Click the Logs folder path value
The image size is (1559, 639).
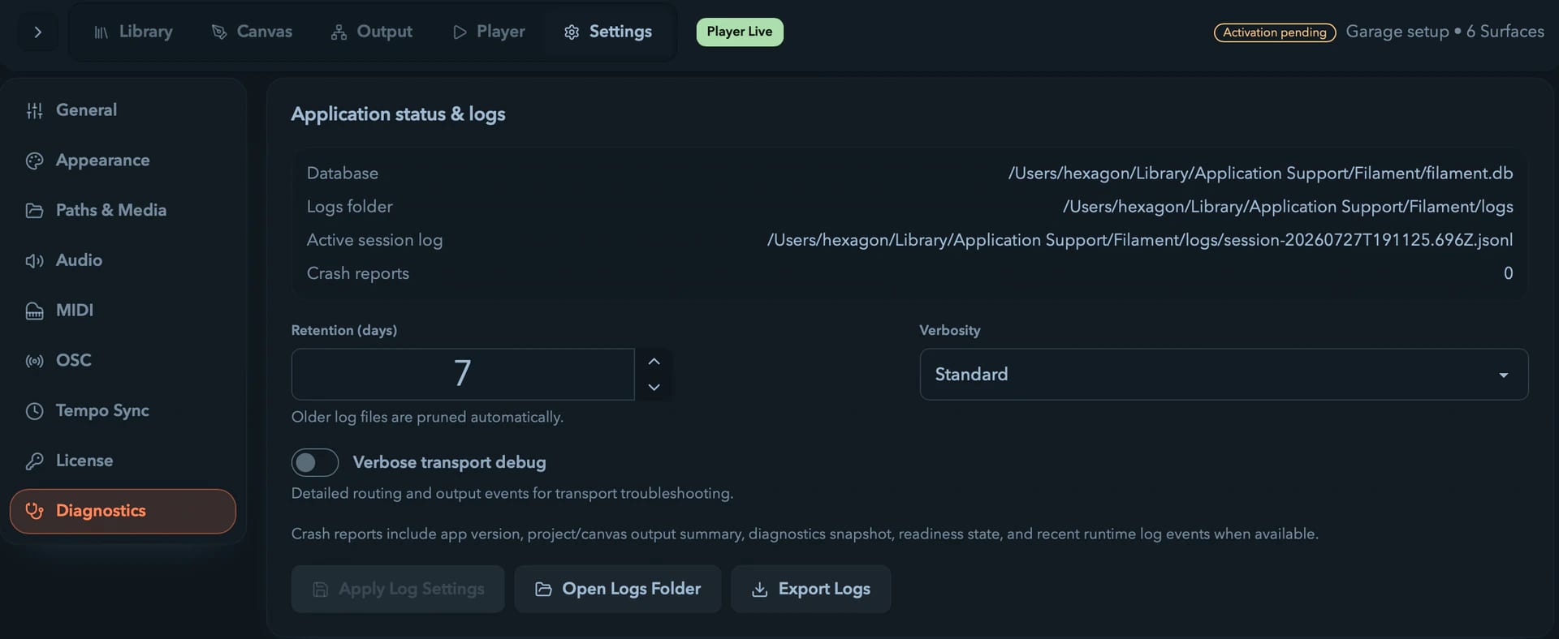point(1288,207)
